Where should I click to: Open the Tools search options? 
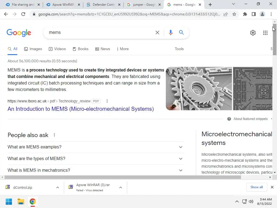point(179,49)
